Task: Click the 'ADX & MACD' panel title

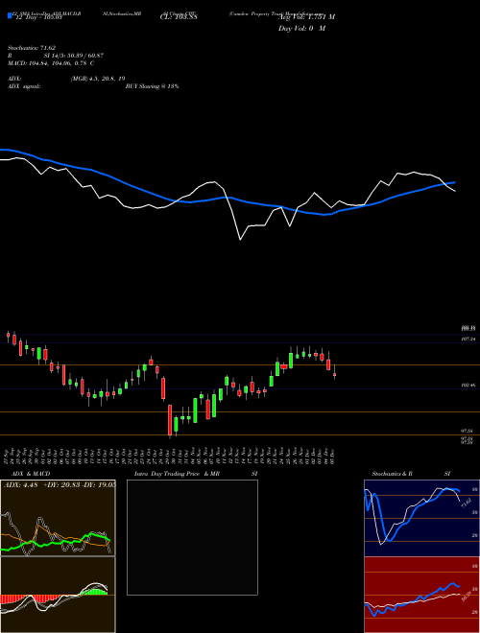Action: pos(31,474)
